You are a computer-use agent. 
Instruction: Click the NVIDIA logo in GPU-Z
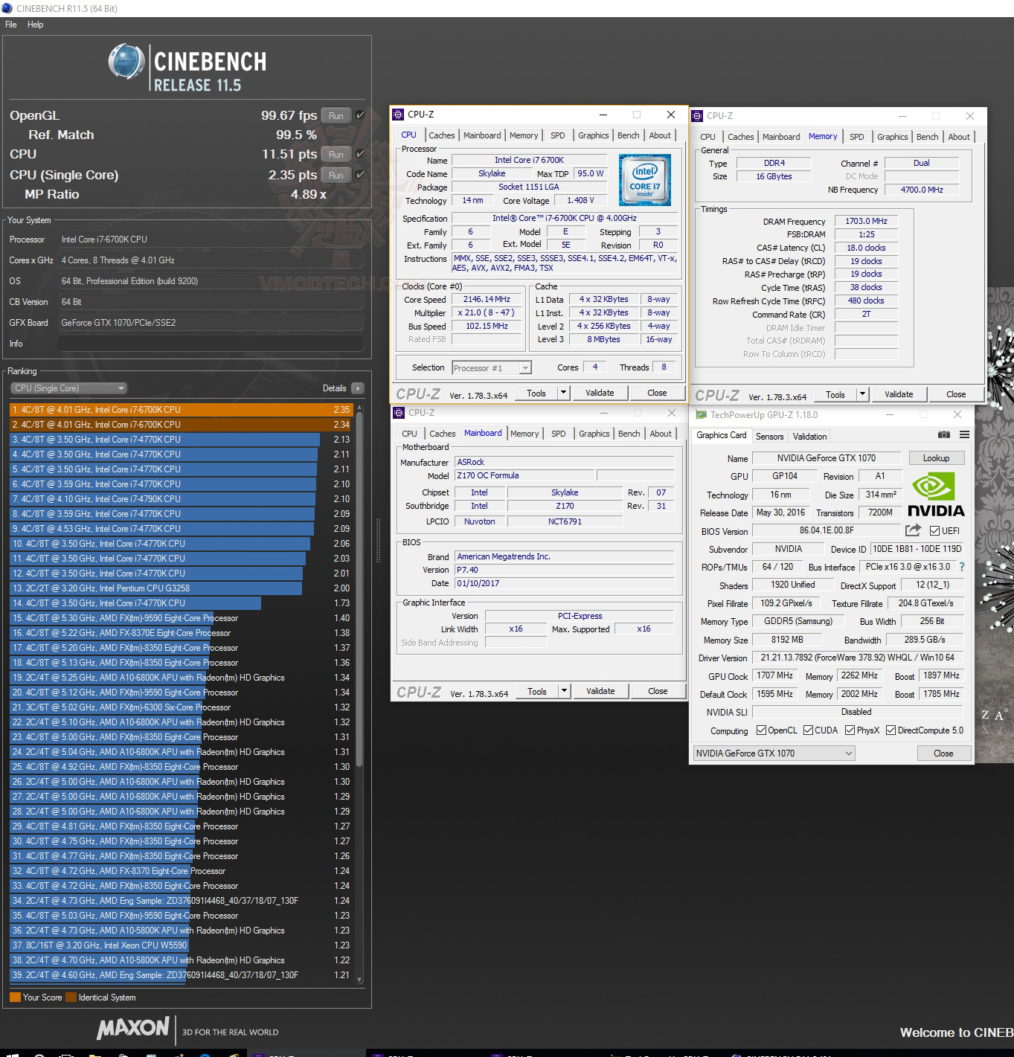[935, 492]
